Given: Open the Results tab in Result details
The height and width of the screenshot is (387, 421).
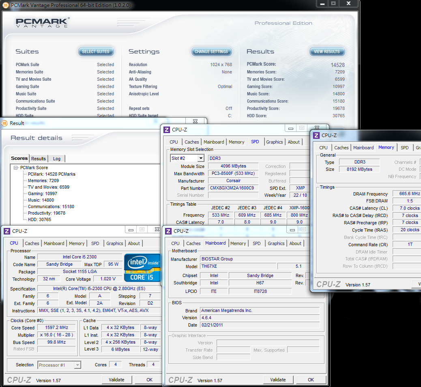Looking at the screenshot, I should pyautogui.click(x=39, y=159).
